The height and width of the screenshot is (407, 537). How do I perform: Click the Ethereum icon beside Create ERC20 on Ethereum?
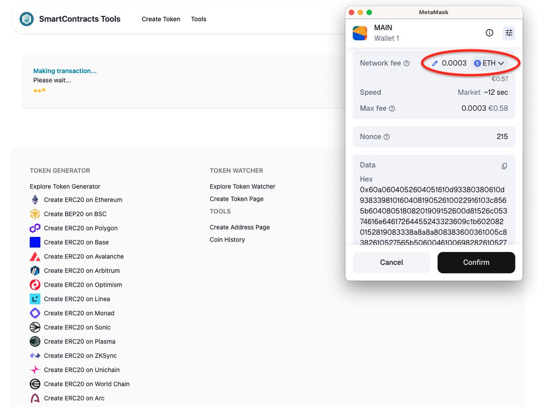point(35,200)
